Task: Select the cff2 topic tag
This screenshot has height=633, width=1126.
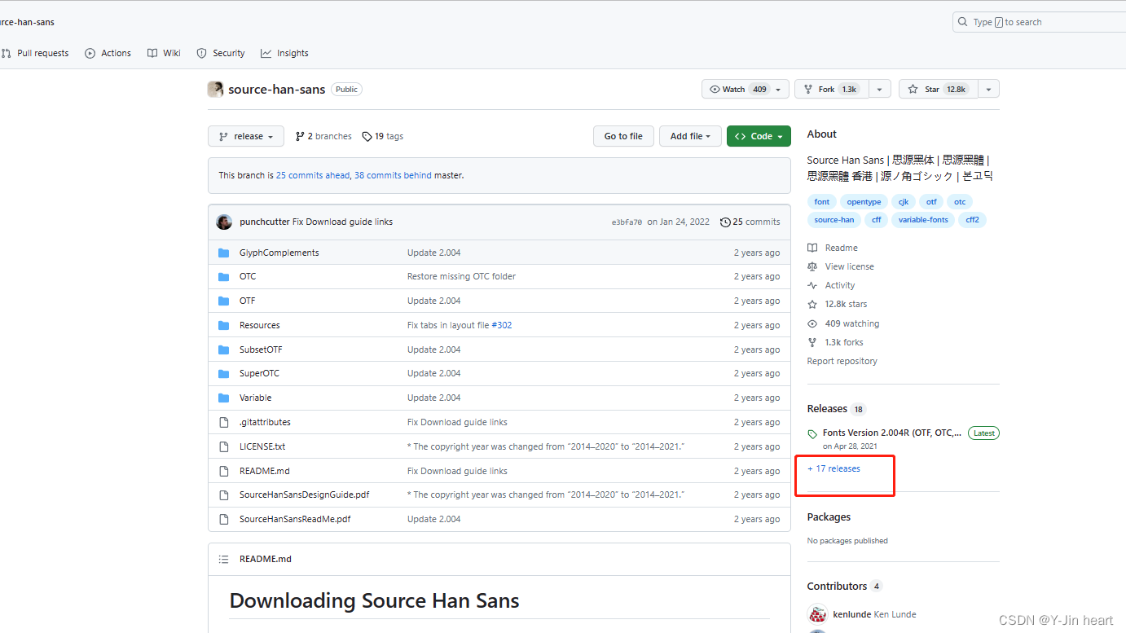Action: (x=972, y=220)
